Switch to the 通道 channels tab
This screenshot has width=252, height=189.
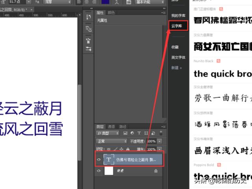(111, 126)
